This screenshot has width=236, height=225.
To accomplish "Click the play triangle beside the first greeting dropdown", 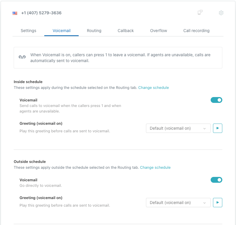I will click(218, 128).
